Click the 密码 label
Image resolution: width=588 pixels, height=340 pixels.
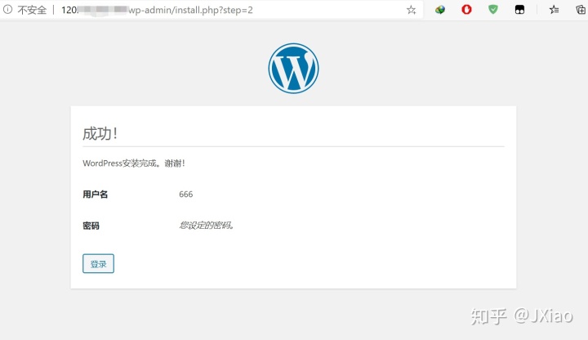click(91, 226)
